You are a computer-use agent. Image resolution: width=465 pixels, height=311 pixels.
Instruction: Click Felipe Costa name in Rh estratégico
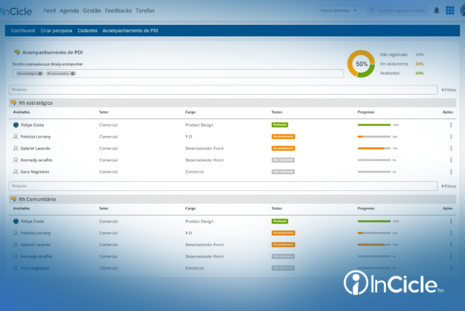click(x=32, y=125)
